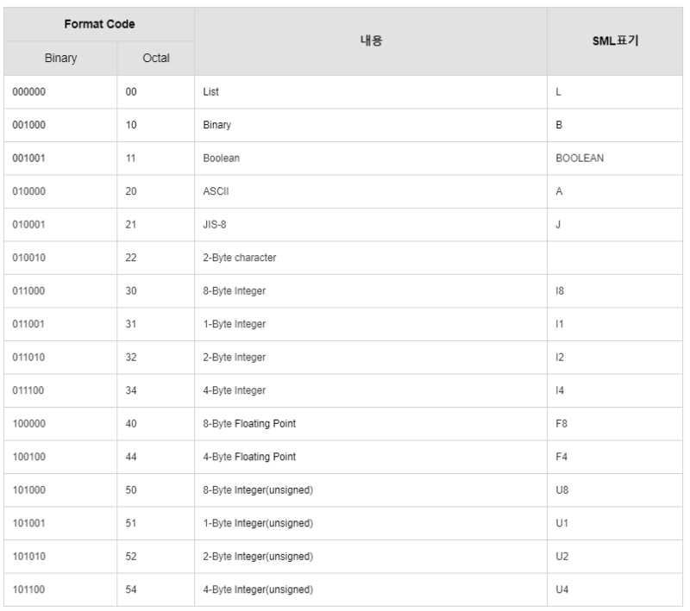Click the 8-Byte Floating Point cell
This screenshot has height=611, width=690.
[371, 424]
